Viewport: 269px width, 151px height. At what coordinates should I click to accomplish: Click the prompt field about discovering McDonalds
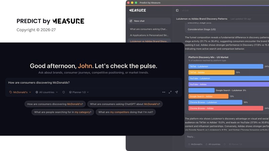tap(93, 83)
